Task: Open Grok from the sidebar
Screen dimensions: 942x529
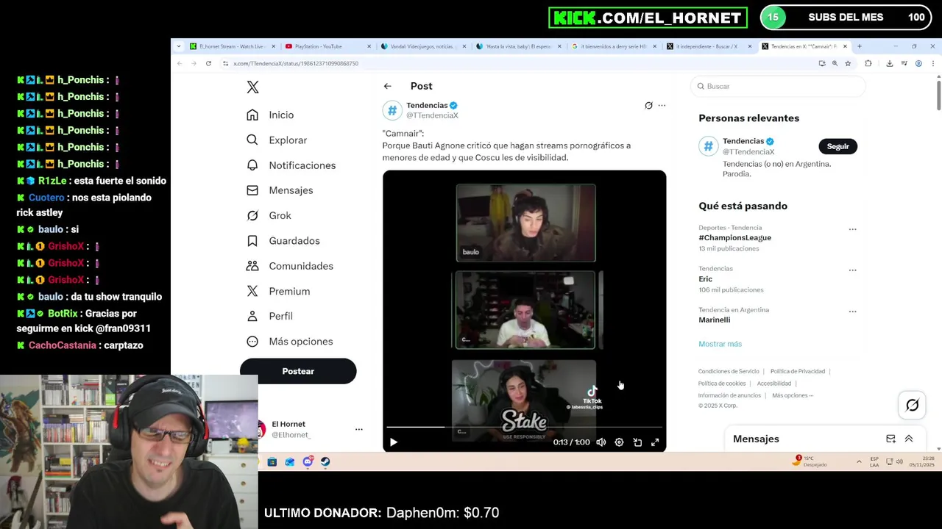Action: 269,215
